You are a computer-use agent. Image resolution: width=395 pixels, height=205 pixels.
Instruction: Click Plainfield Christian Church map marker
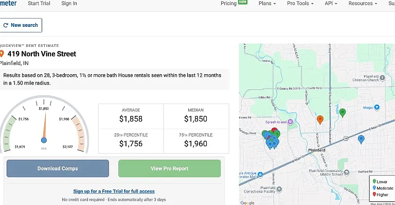coord(382,78)
